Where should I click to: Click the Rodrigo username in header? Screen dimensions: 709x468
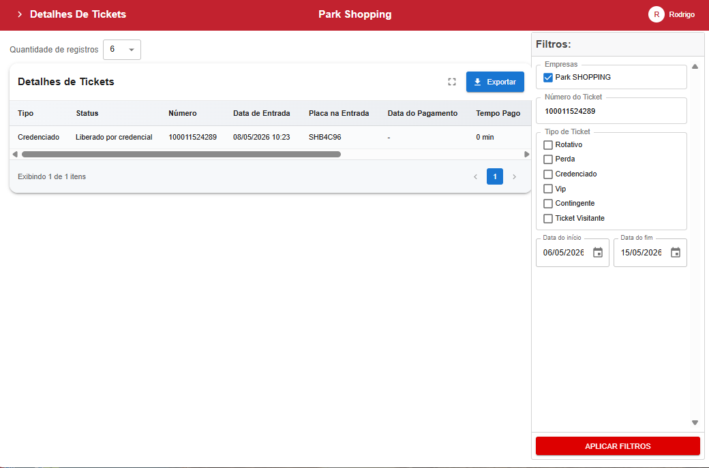coord(682,14)
